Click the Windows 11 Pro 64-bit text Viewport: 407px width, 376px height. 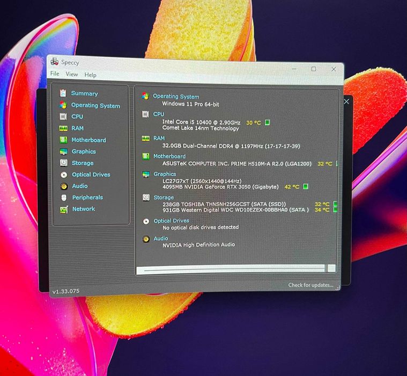[x=190, y=104]
